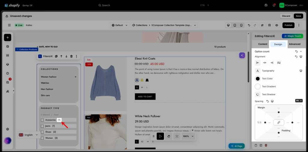Align option count left
Image resolution: width=308 pixels, height=152 pixels.
[258, 63]
